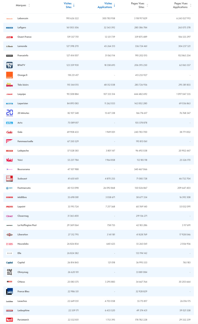Click the Liberation brand name
The height and width of the screenshot is (324, 198).
(22, 235)
